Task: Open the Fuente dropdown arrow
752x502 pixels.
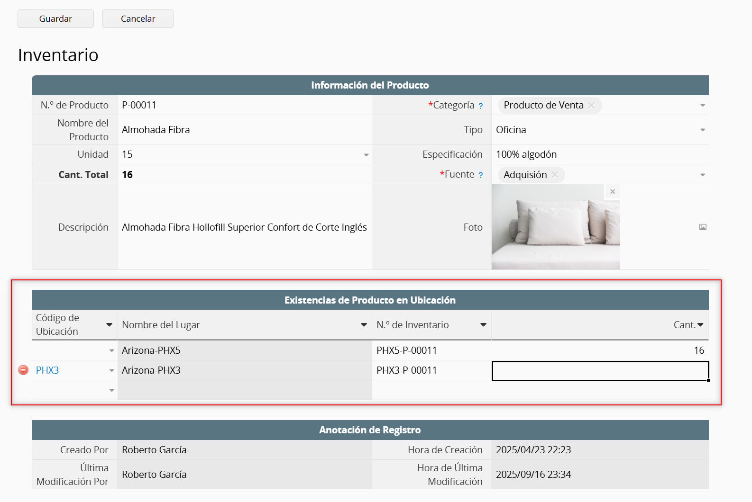Action: point(702,175)
